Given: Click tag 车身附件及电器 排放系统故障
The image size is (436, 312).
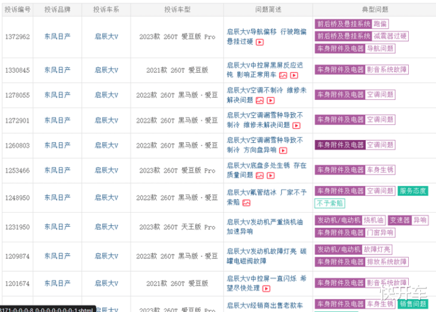Looking at the screenshot, I should coord(361,262).
